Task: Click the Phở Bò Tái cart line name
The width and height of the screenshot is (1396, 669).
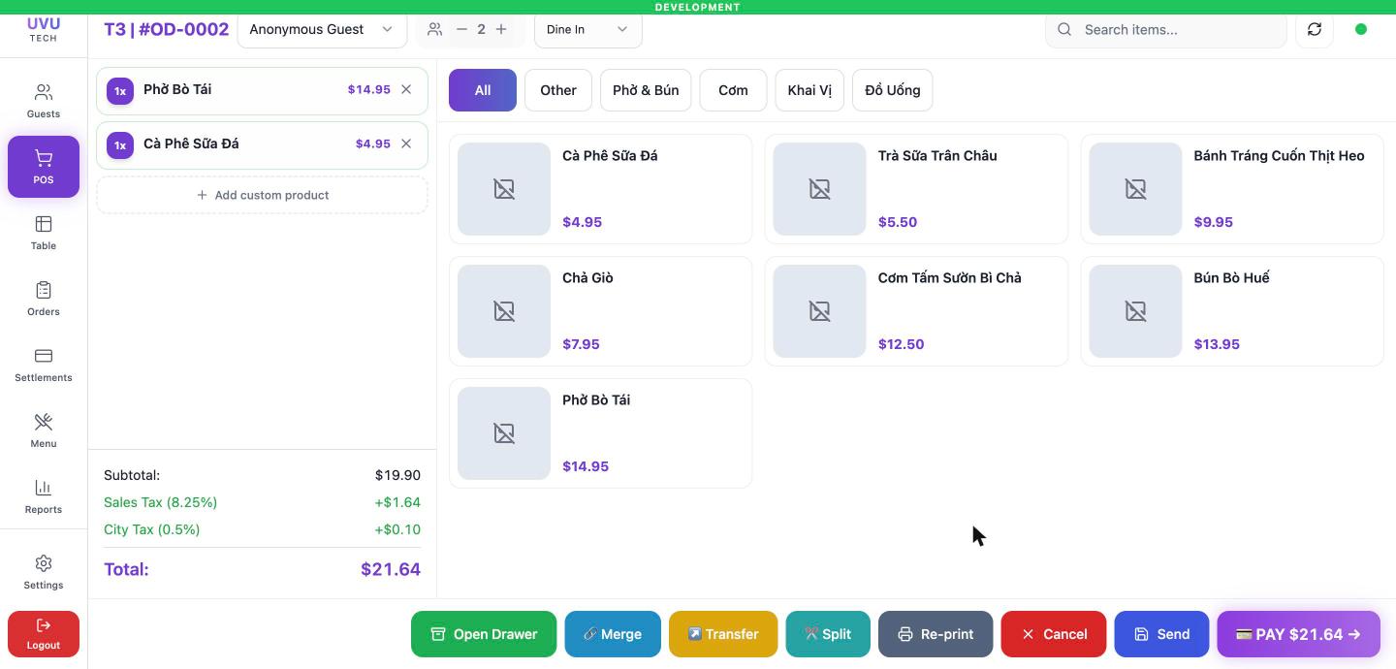Action: tap(177, 89)
